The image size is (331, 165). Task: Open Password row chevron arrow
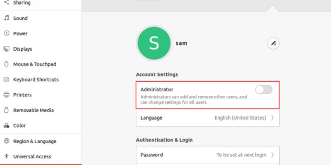coord(272,155)
